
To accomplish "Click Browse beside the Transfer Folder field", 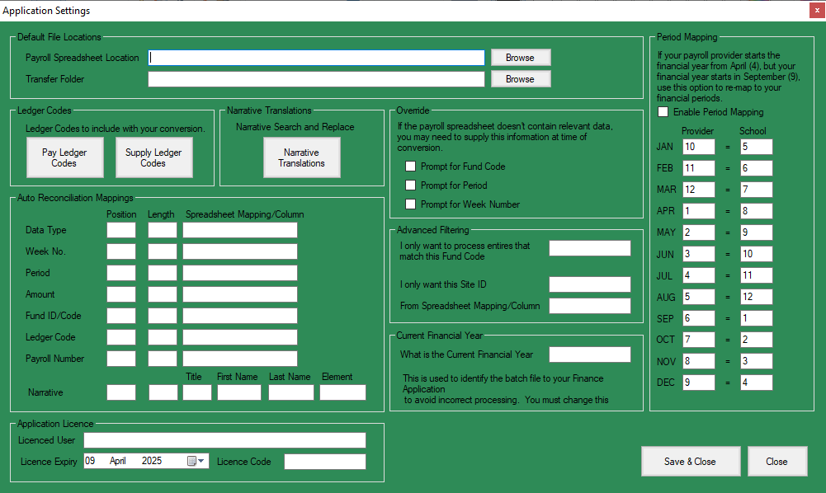I will point(520,79).
